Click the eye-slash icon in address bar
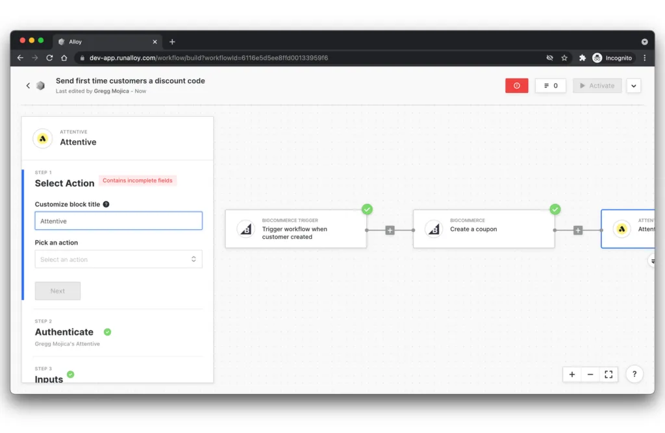 click(x=549, y=58)
